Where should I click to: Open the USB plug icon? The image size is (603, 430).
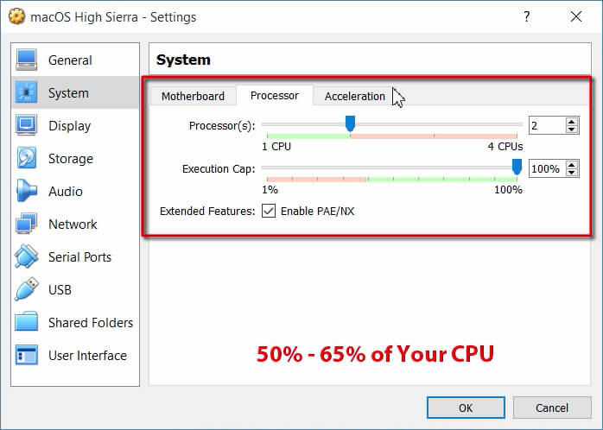pos(27,290)
